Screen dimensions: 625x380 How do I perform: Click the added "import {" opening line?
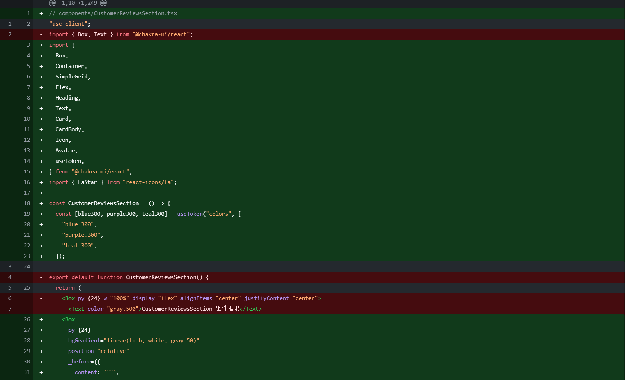point(62,45)
